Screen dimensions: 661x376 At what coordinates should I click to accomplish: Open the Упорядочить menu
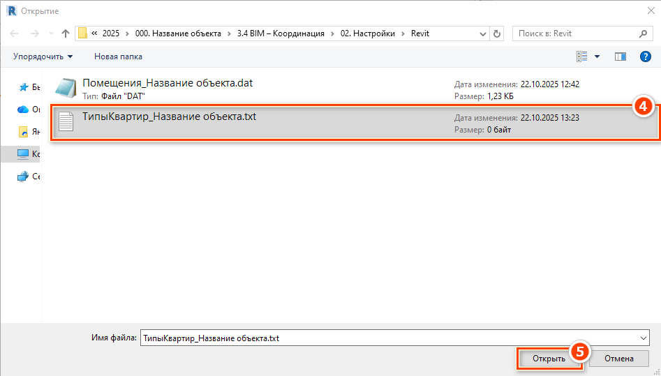[x=43, y=57]
